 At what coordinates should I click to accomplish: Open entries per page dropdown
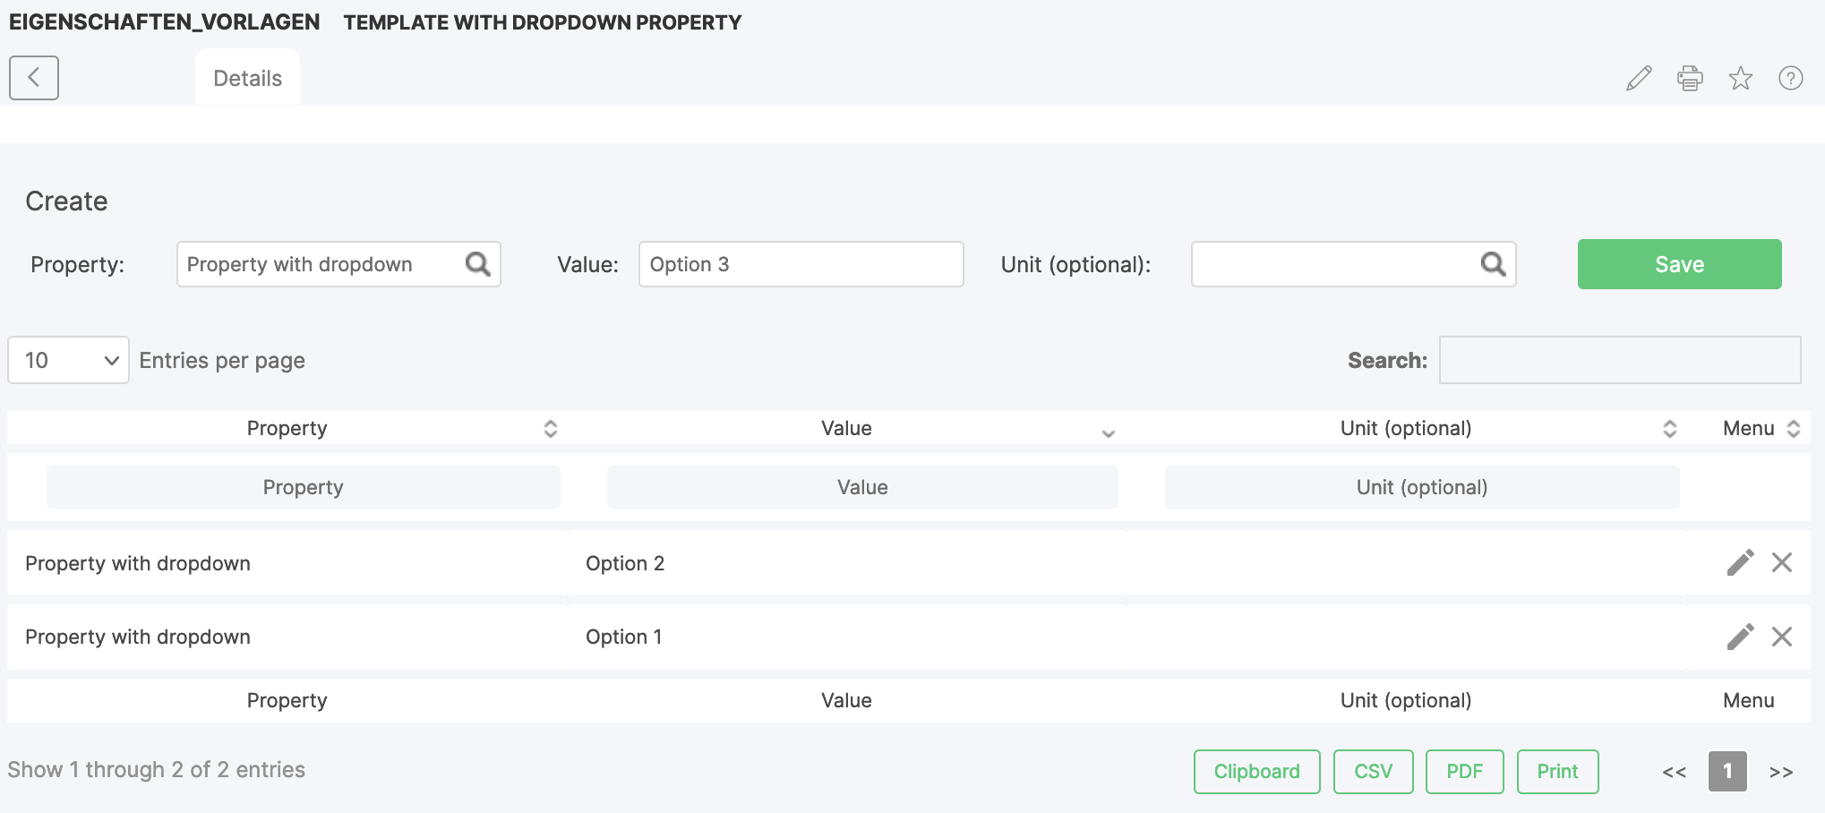69,360
